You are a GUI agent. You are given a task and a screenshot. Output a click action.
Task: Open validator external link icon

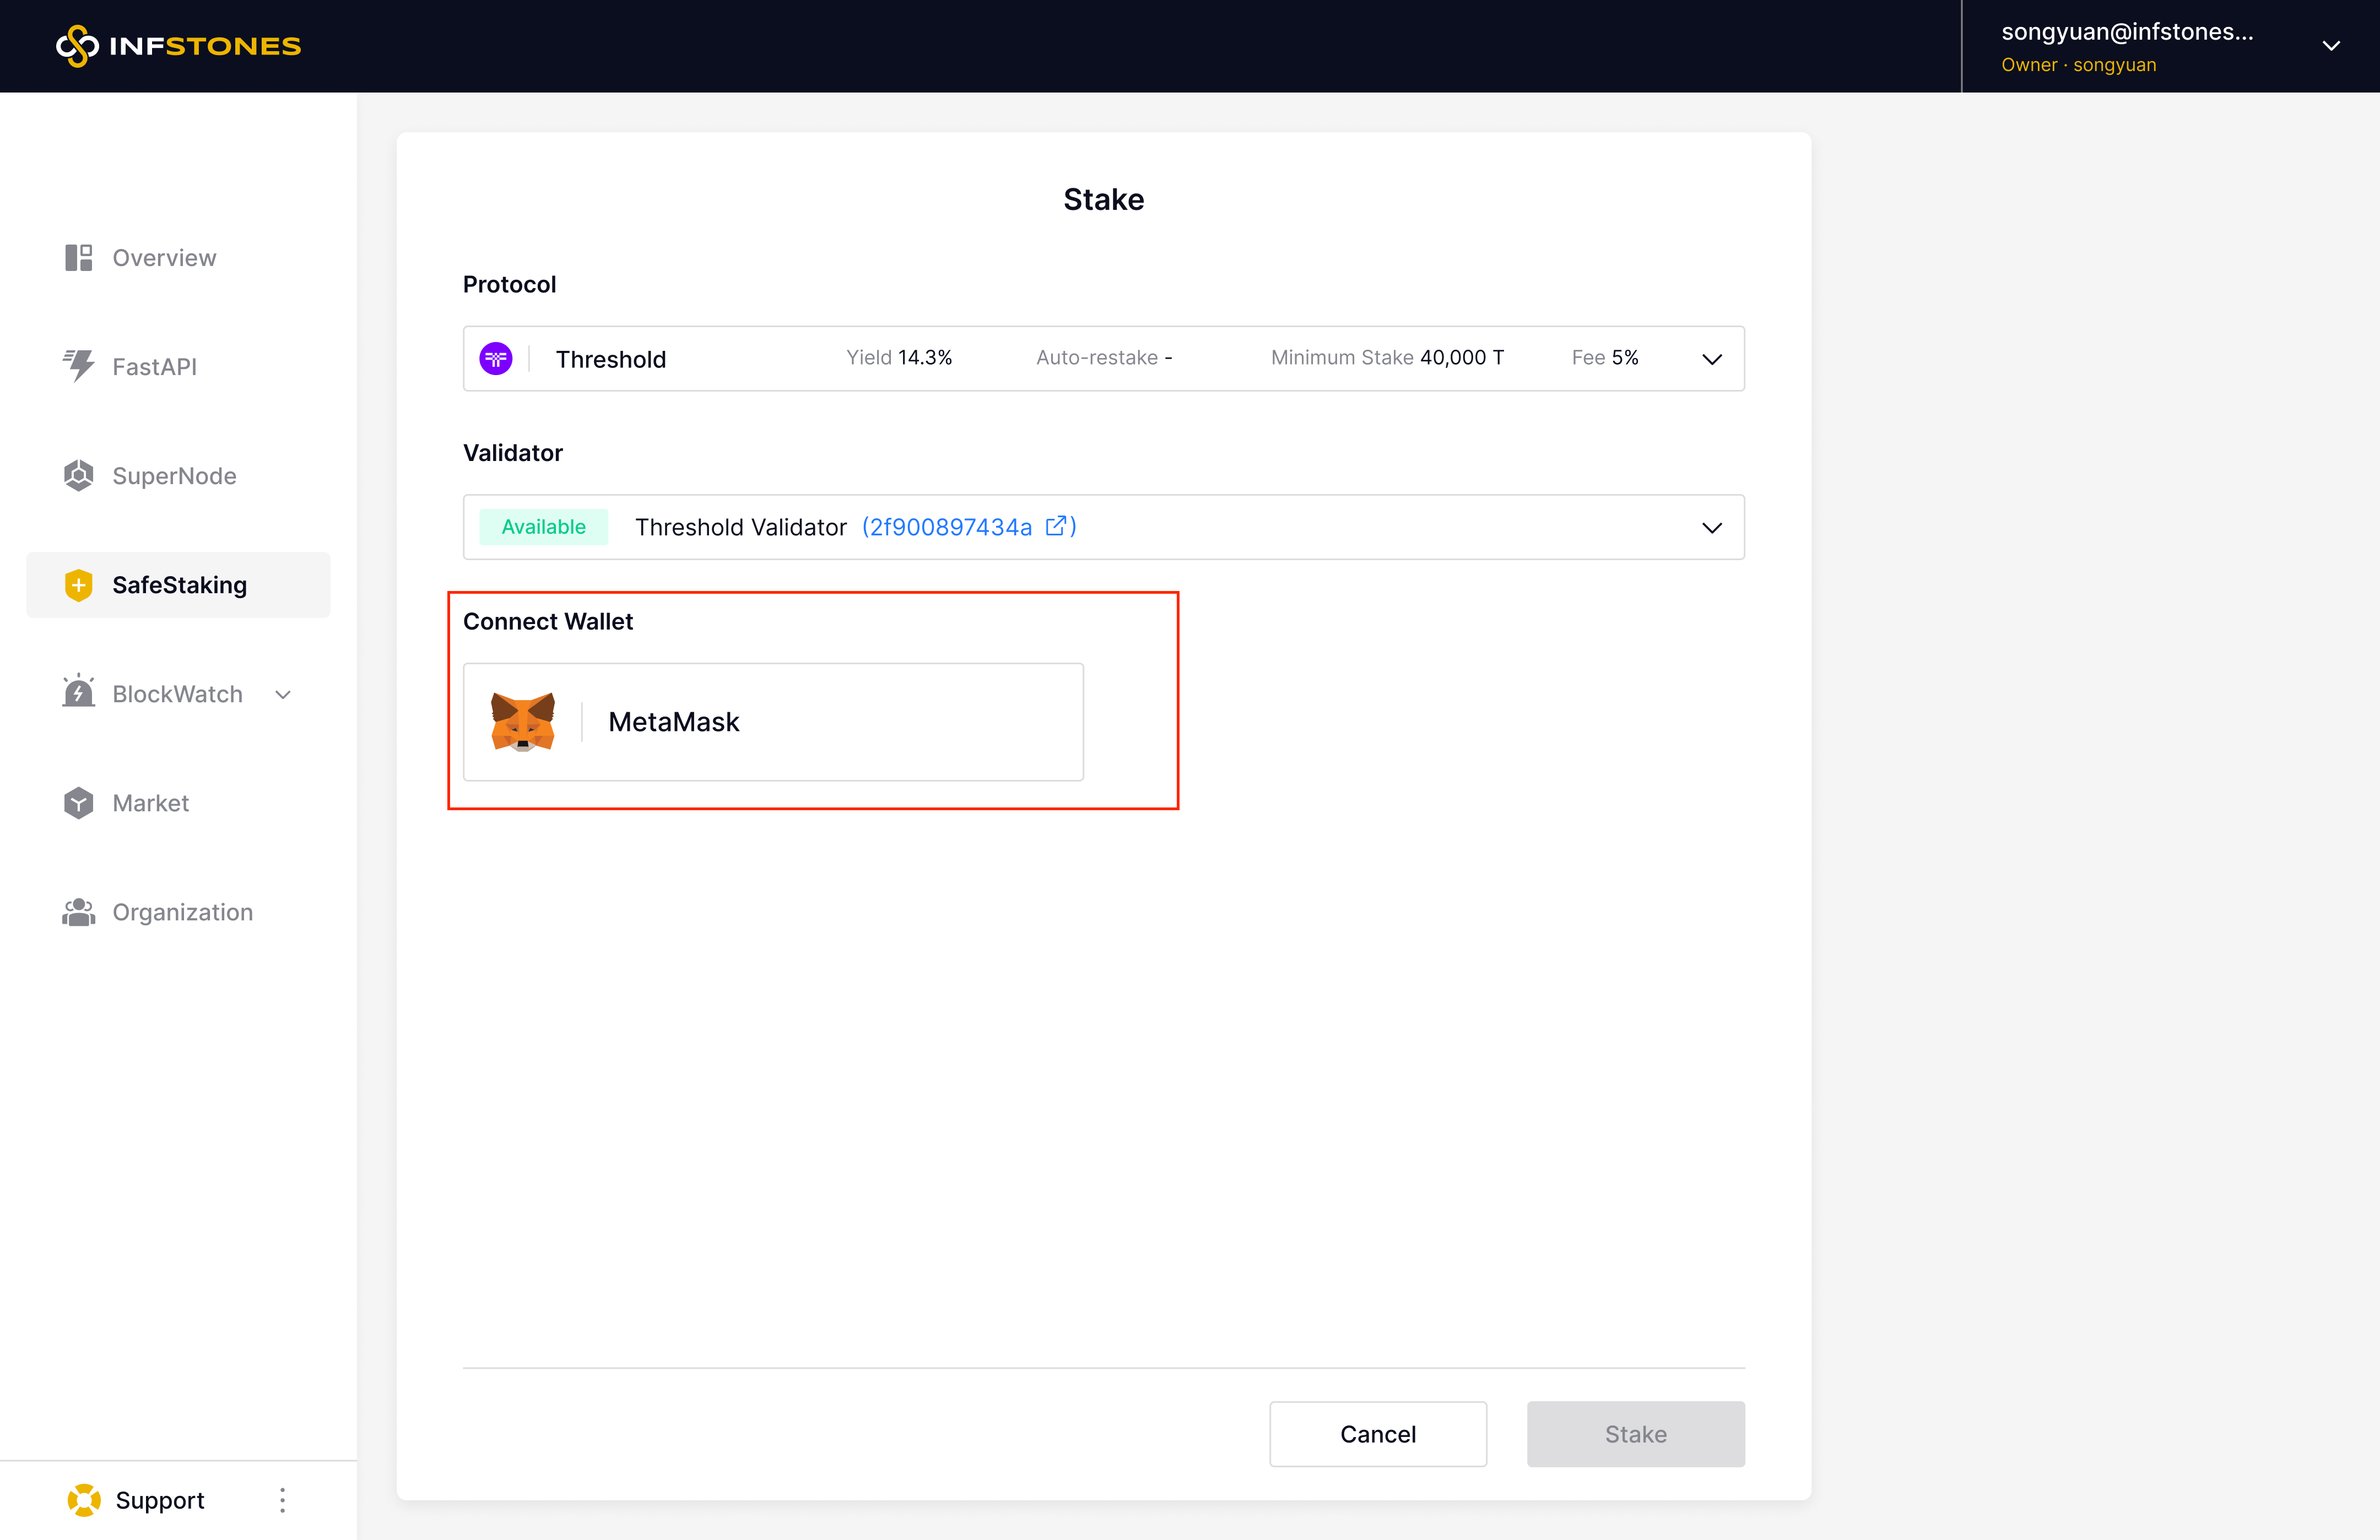coord(1056,526)
